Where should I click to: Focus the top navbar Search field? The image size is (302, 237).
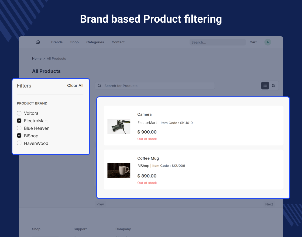tap(218, 42)
